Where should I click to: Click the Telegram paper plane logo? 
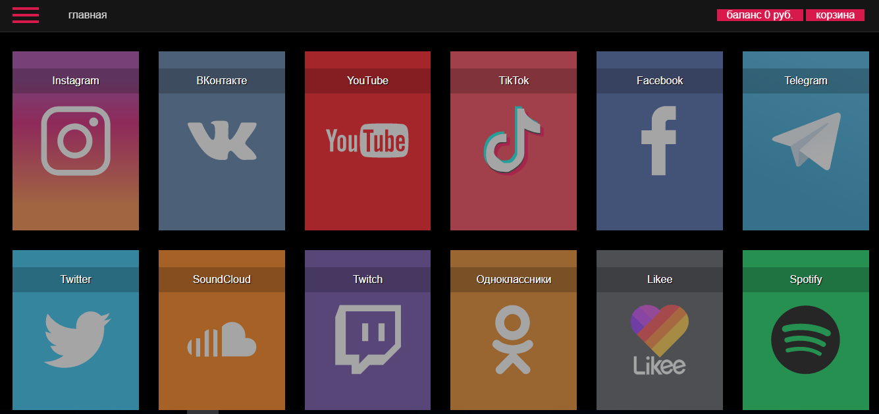click(806, 140)
